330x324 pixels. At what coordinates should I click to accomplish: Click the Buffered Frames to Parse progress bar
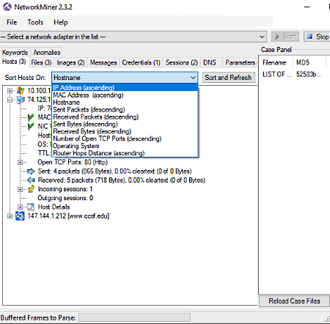tap(134, 317)
